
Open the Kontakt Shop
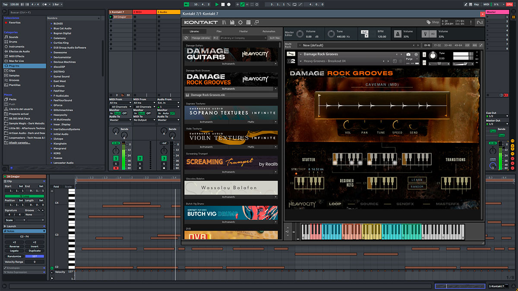[x=433, y=22]
